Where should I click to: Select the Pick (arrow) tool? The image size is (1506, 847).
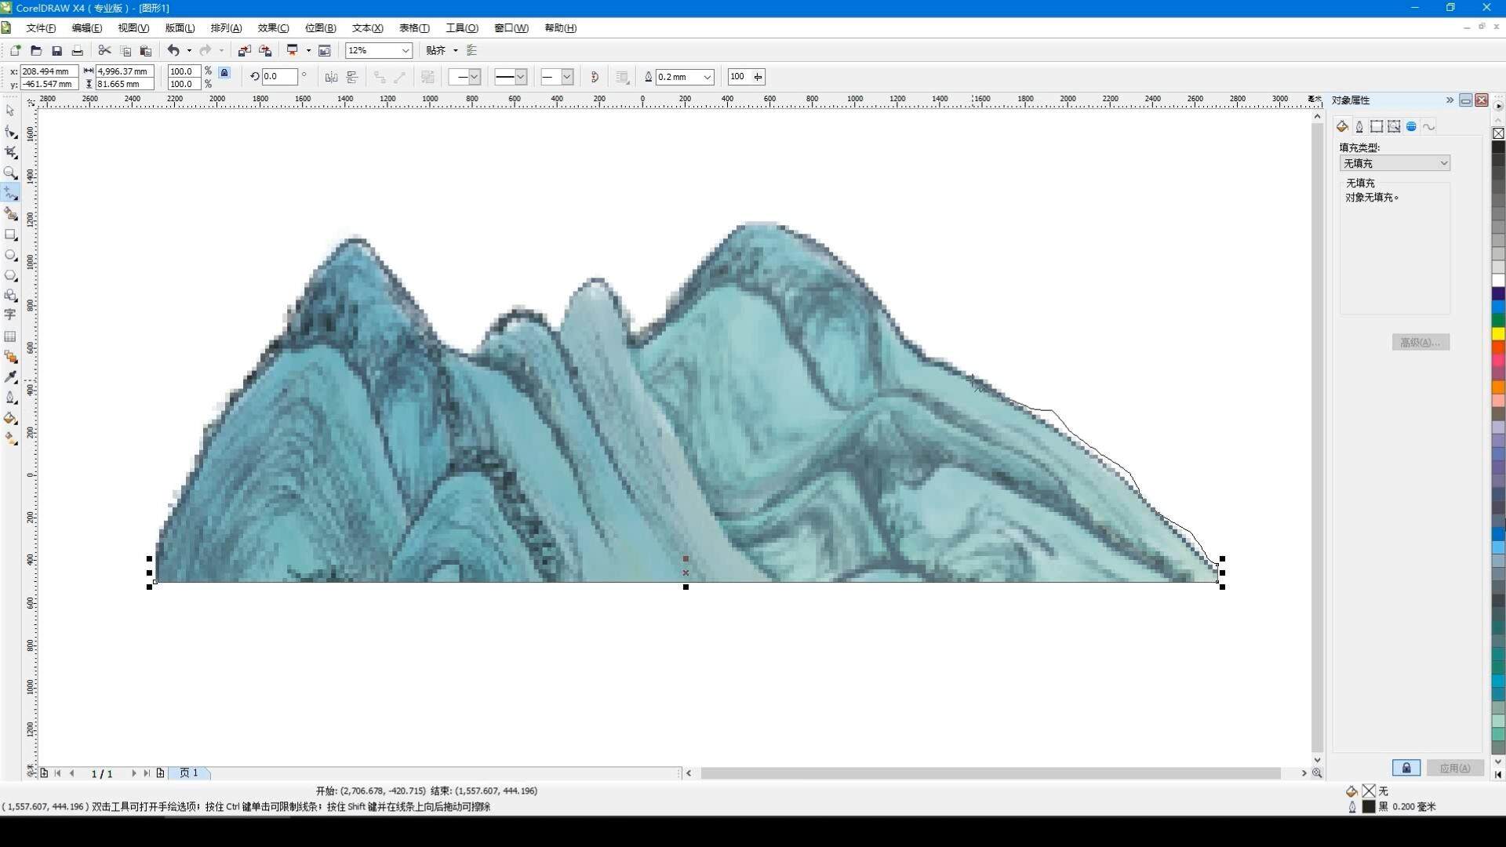[x=10, y=111]
